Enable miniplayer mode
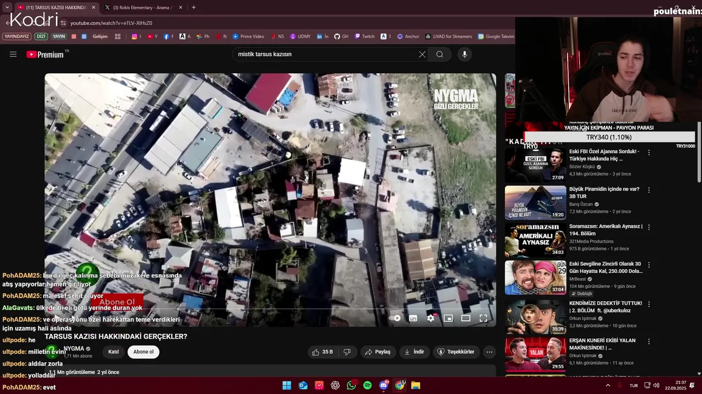Viewport: 702px width, 394px height. (448, 318)
